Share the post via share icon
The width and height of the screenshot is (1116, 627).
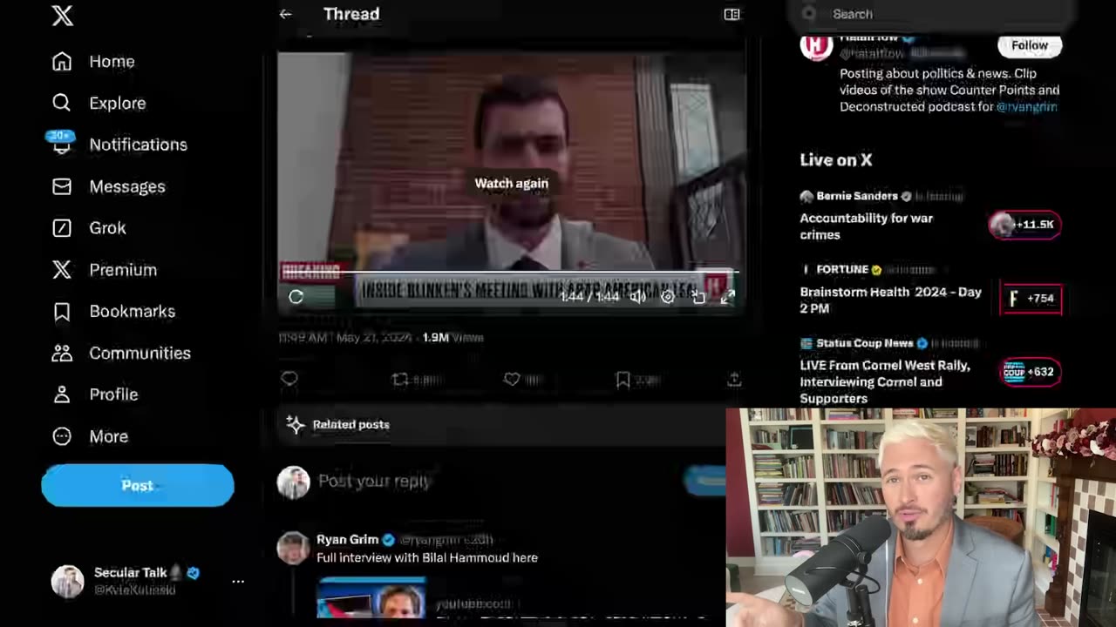point(734,379)
